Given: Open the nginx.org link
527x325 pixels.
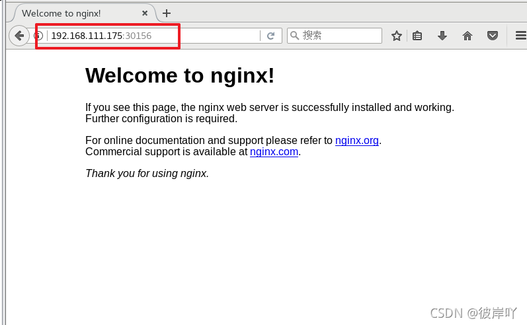Looking at the screenshot, I should pos(357,140).
